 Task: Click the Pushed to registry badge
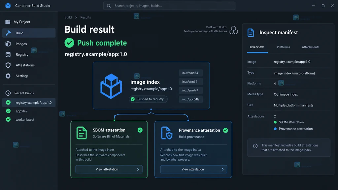[x=148, y=99]
